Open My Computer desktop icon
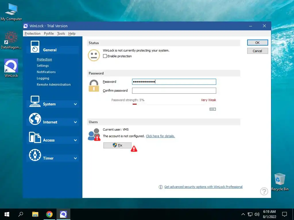 [x=11, y=12]
